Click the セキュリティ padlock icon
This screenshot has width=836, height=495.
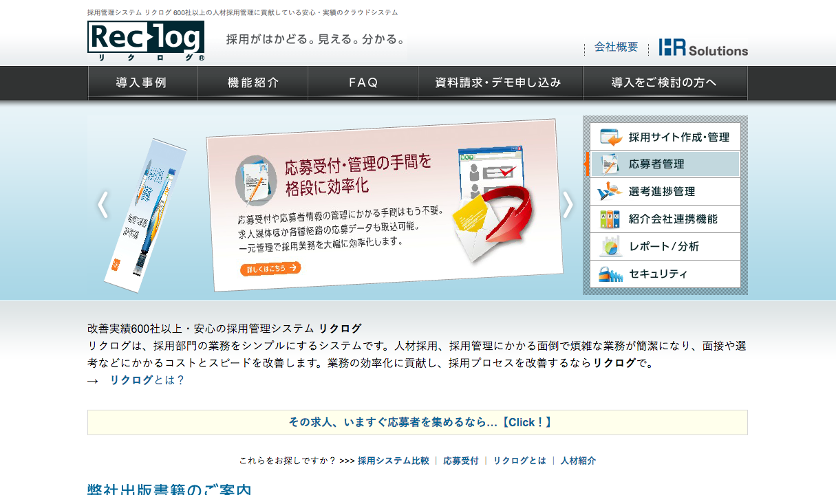tap(610, 274)
